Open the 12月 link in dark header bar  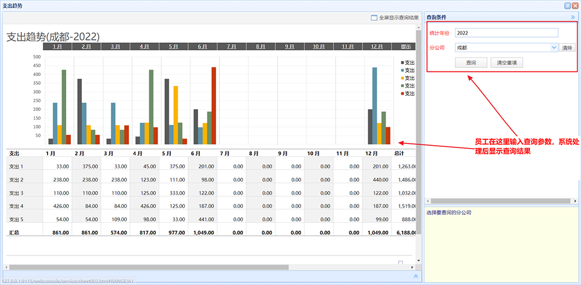coord(376,46)
